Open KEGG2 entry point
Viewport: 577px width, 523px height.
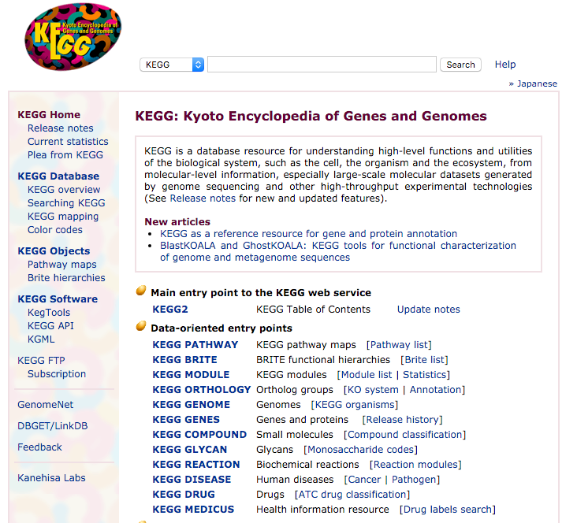coord(170,310)
